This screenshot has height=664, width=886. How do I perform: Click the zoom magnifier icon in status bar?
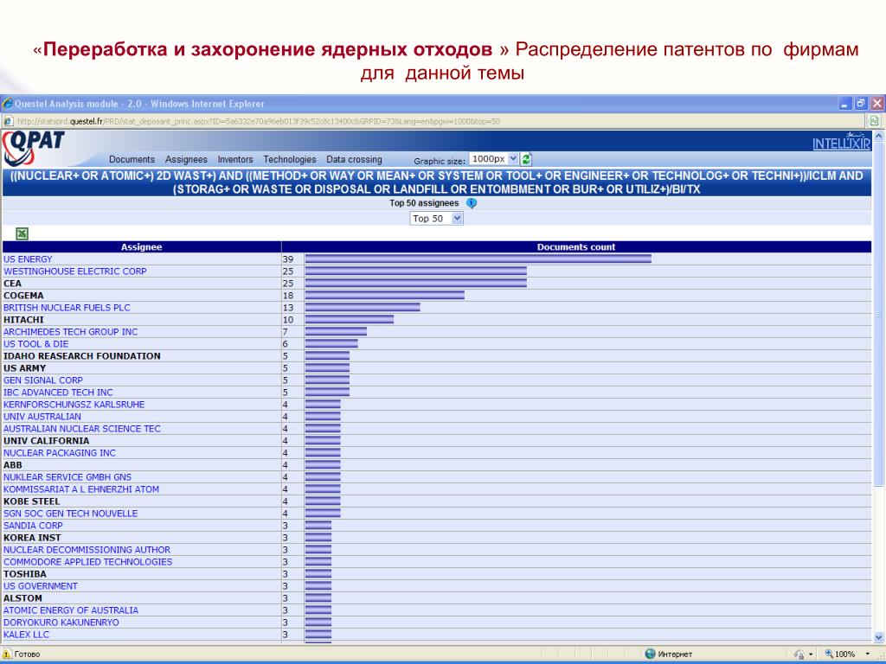click(828, 654)
